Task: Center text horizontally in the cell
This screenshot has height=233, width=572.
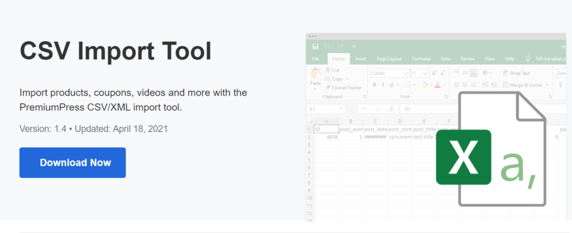Action: pyautogui.click(x=465, y=85)
